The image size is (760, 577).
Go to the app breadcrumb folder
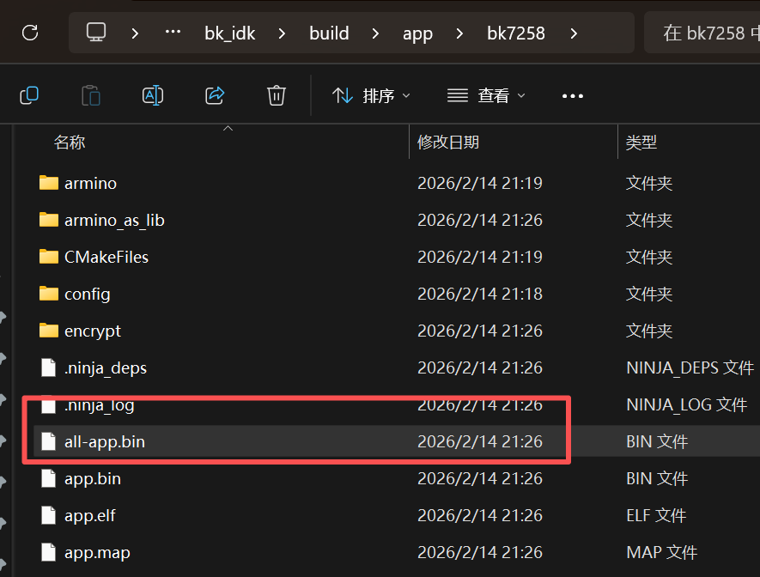[417, 33]
